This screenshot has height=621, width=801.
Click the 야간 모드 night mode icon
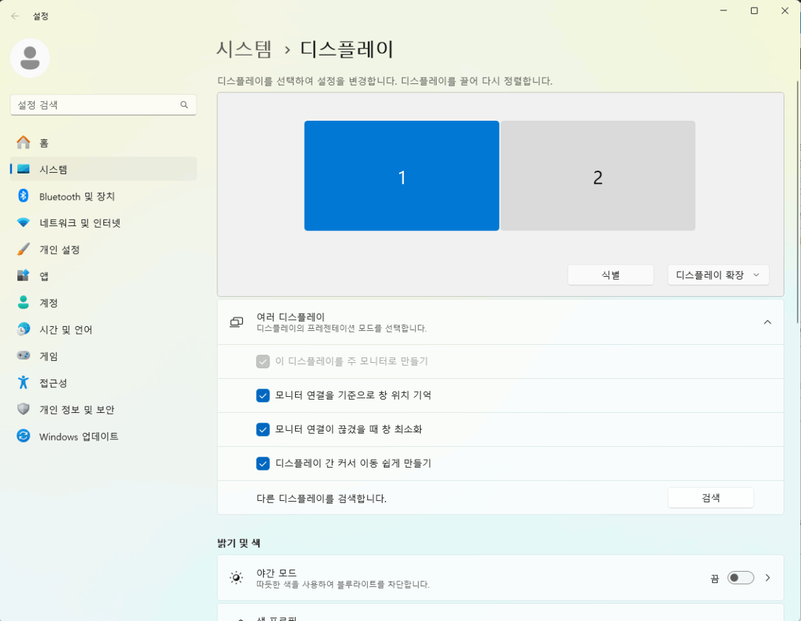[x=236, y=577]
